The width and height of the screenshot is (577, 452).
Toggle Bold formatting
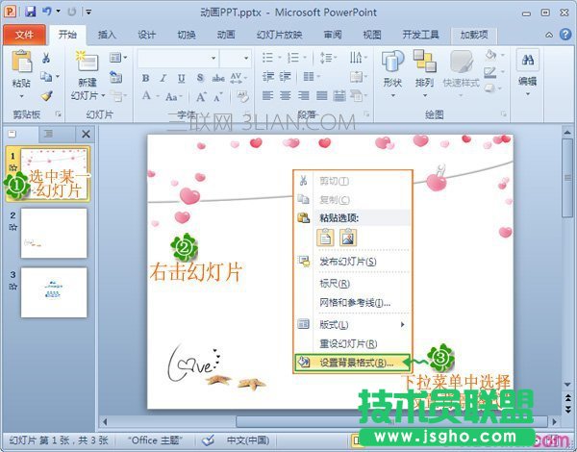[146, 79]
